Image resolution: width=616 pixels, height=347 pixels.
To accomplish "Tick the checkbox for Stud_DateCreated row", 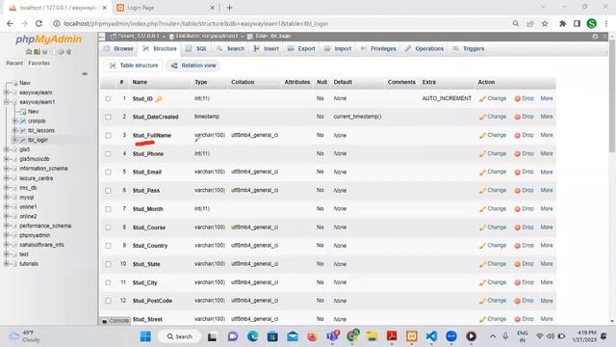I will (x=108, y=117).
